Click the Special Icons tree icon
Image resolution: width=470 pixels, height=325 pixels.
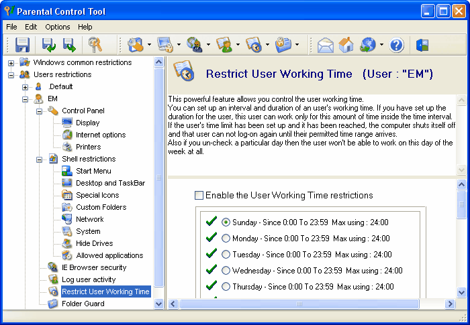click(67, 195)
